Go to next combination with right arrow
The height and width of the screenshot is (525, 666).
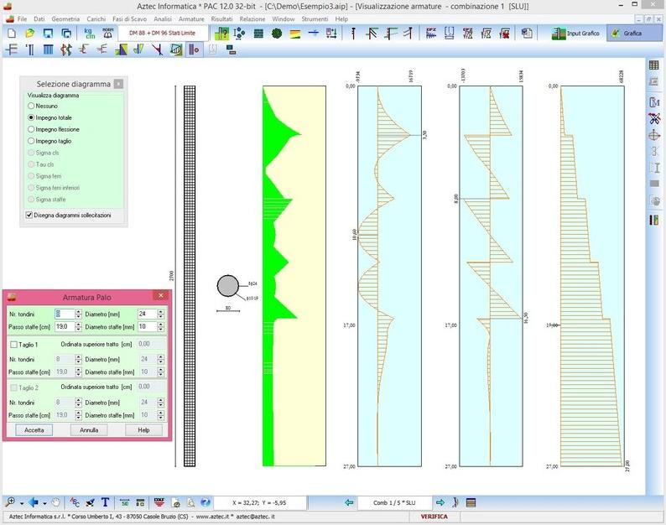(x=439, y=502)
